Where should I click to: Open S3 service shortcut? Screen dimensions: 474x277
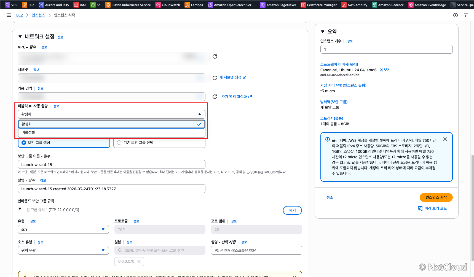95,5
